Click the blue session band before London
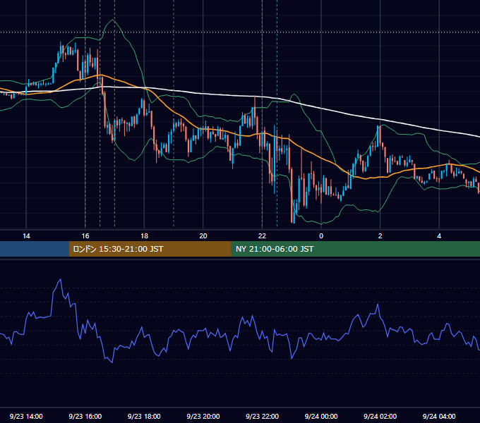The height and width of the screenshot is (423, 480). point(35,249)
